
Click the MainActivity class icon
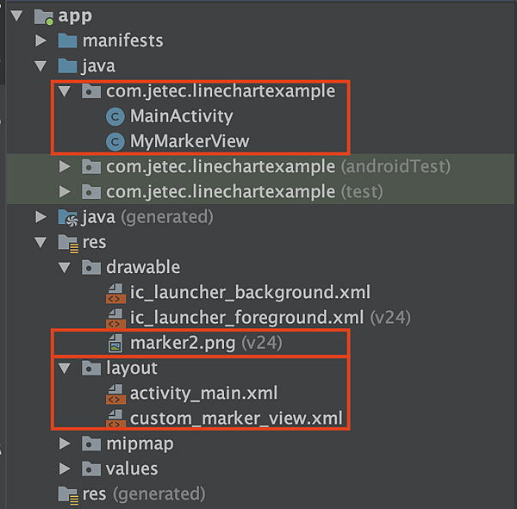[115, 116]
